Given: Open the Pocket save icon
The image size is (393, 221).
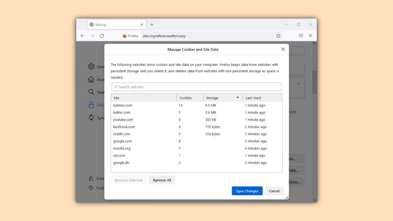Looking at the screenshot, I should tap(301, 36).
